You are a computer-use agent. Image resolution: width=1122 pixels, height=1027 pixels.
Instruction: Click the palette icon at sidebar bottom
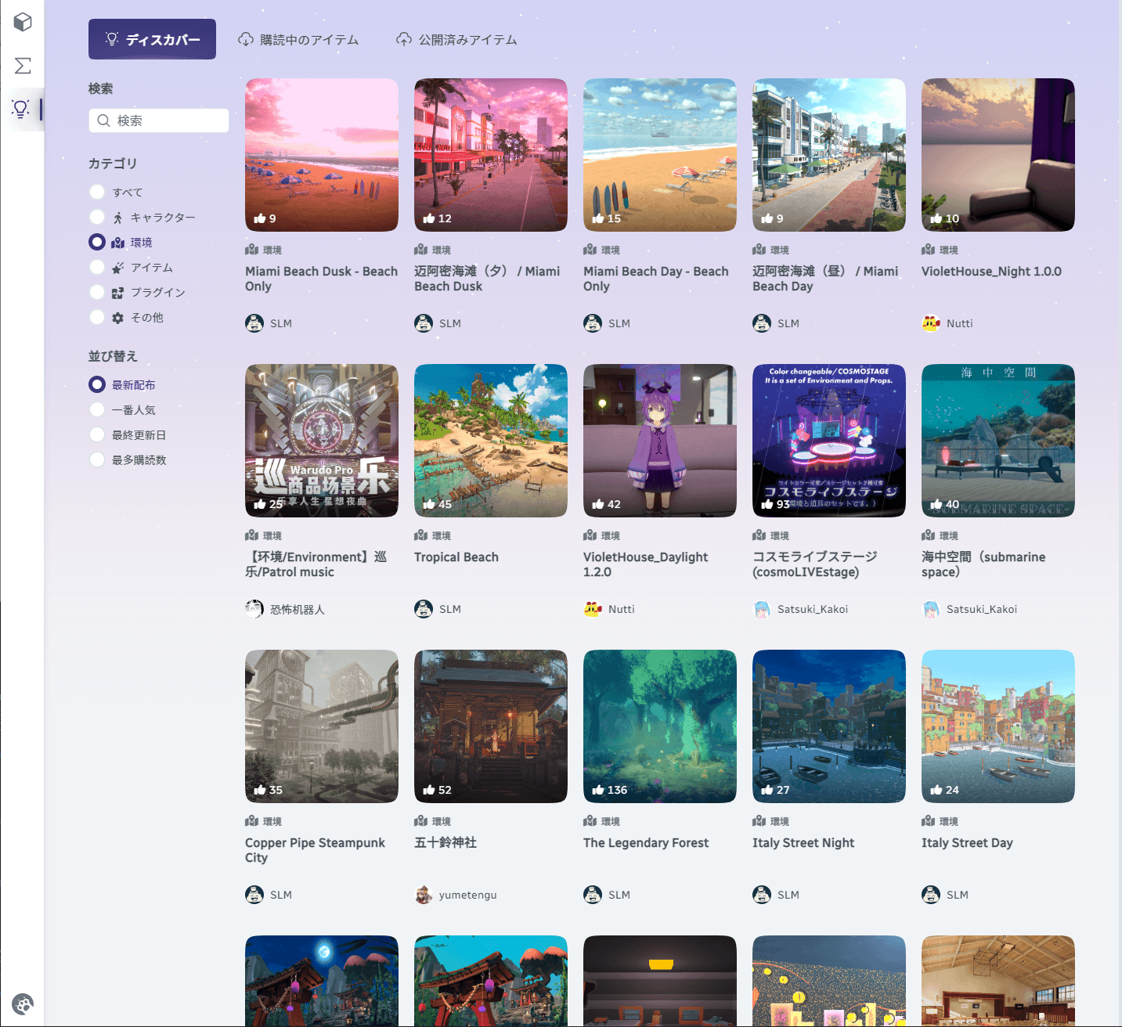click(23, 1004)
